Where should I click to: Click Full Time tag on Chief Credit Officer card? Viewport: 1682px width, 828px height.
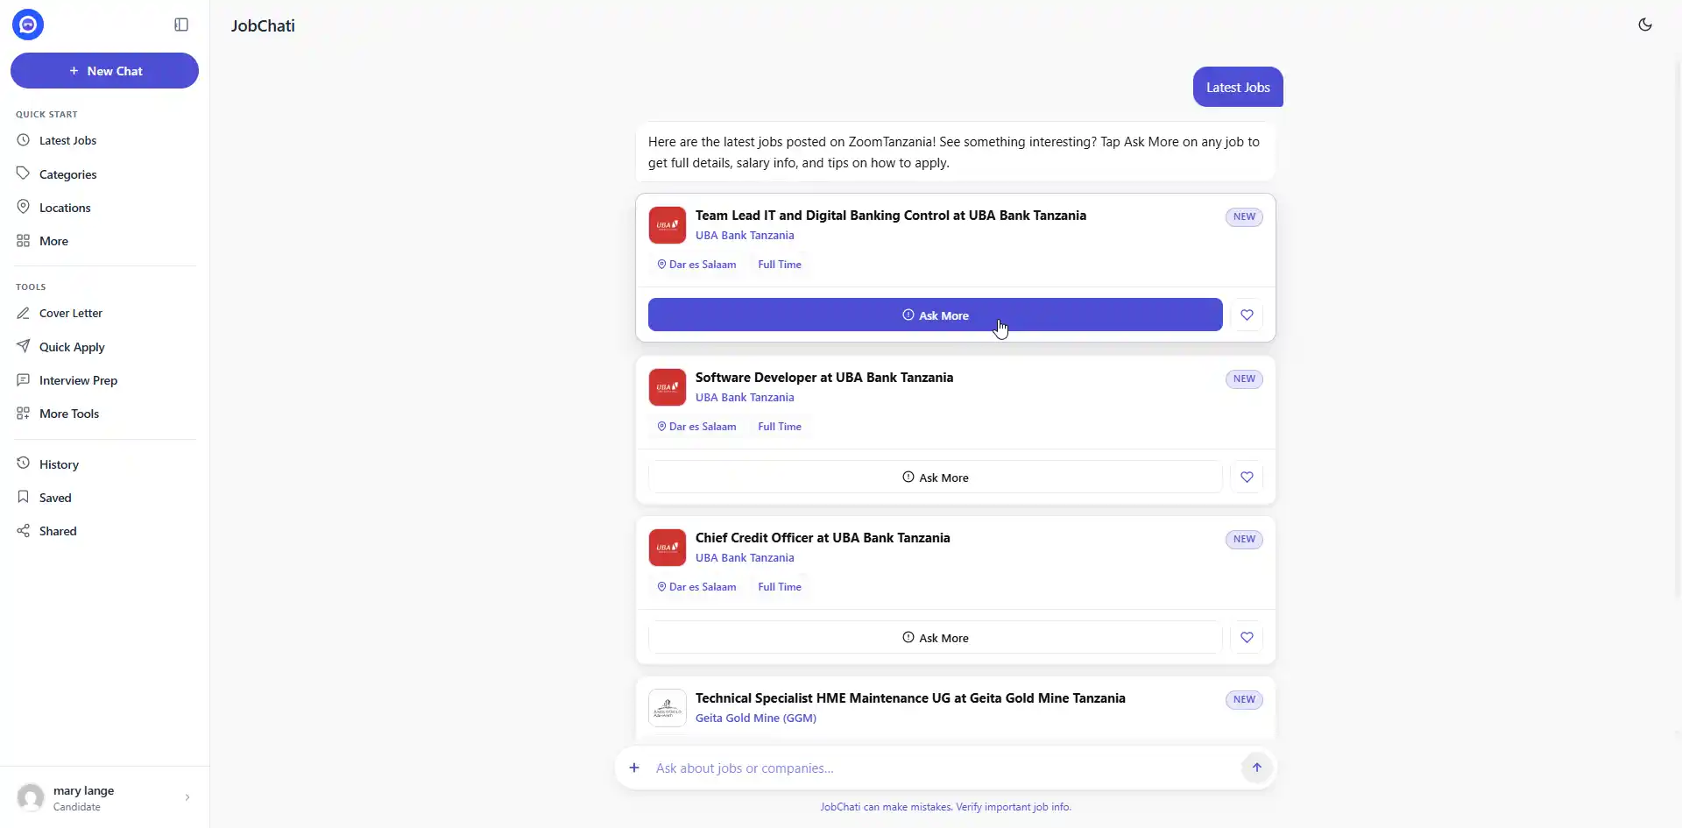780,587
